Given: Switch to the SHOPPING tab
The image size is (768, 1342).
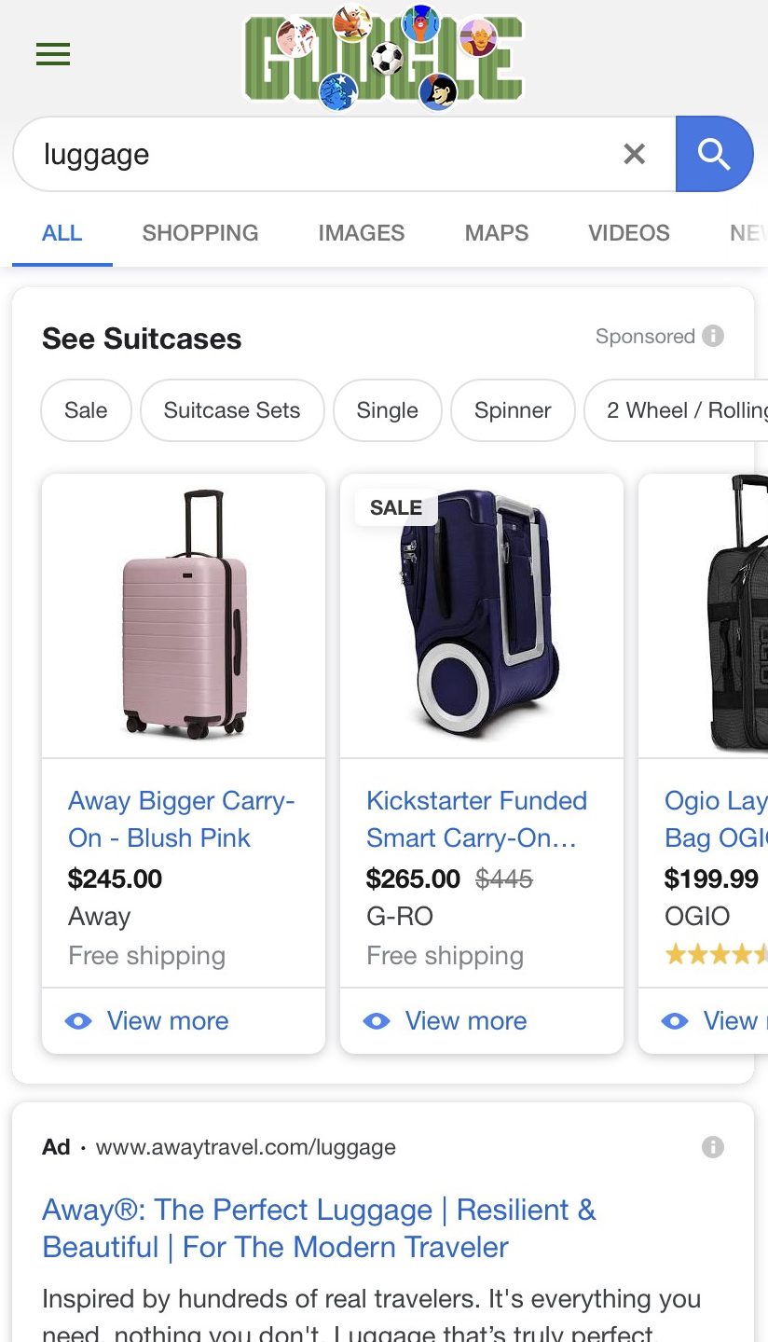Looking at the screenshot, I should (199, 233).
